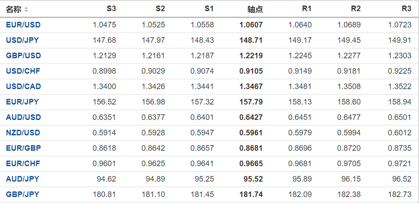This screenshot has height=203, width=419.
Task: Go to the GBP/JPY pair page
Action: pos(22,194)
